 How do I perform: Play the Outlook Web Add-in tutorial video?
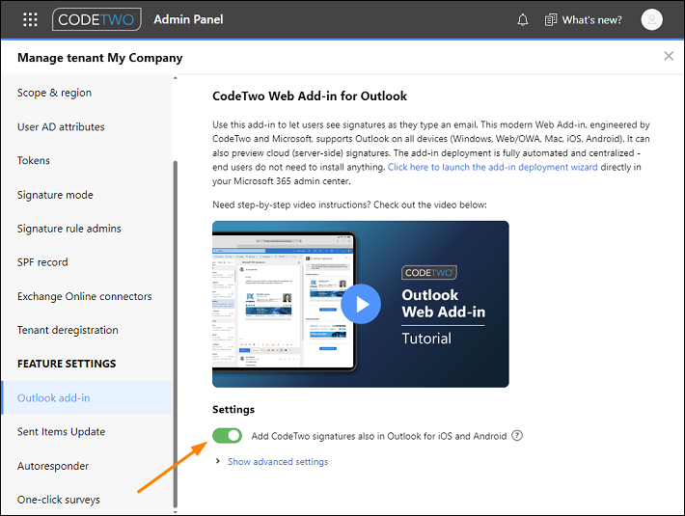pos(361,304)
